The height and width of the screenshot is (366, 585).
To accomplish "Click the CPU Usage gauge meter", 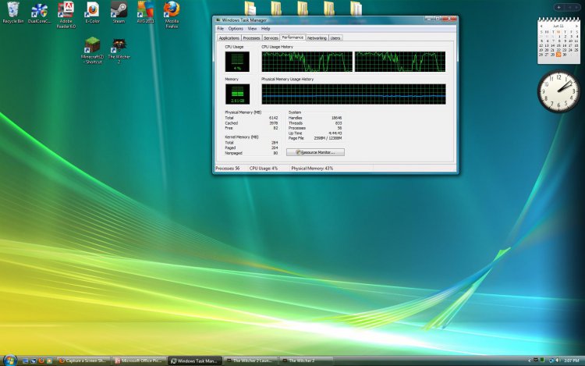I will [237, 62].
